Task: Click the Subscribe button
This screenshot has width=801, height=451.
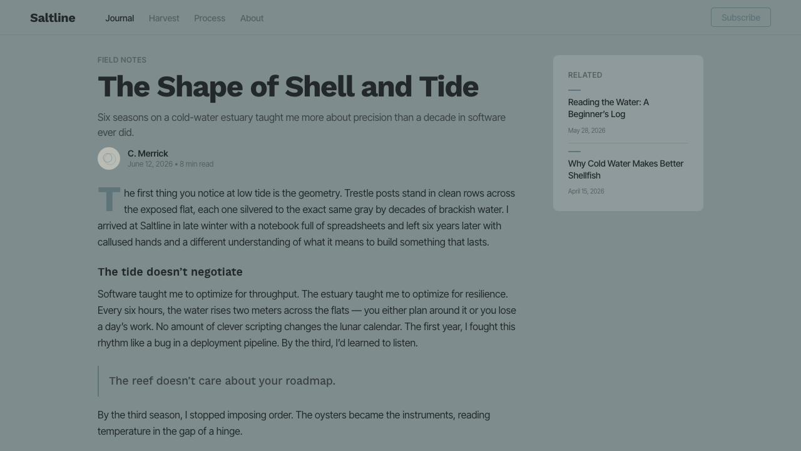Action: (741, 18)
